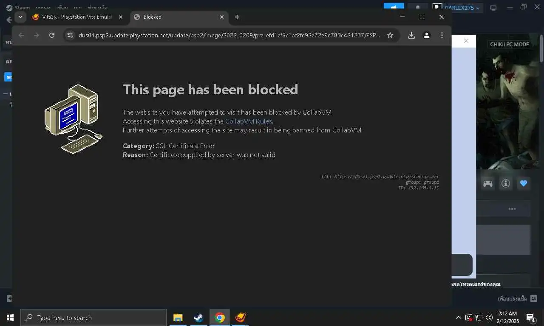The height and width of the screenshot is (326, 544).
Task: Open Steam notifications bell
Action: click(x=417, y=8)
